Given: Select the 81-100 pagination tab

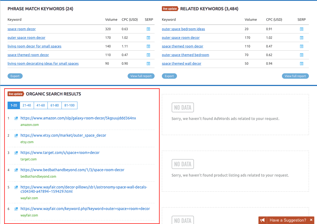Looking at the screenshot, I should coord(69,105).
